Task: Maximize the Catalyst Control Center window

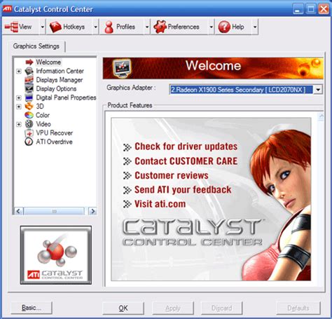Action: (311, 9)
